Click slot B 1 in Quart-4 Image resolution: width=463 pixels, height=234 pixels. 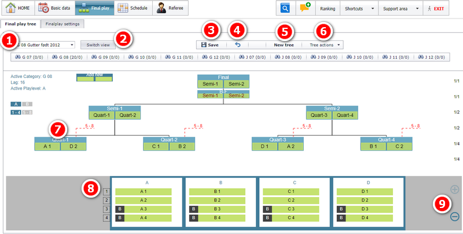coord(373,146)
